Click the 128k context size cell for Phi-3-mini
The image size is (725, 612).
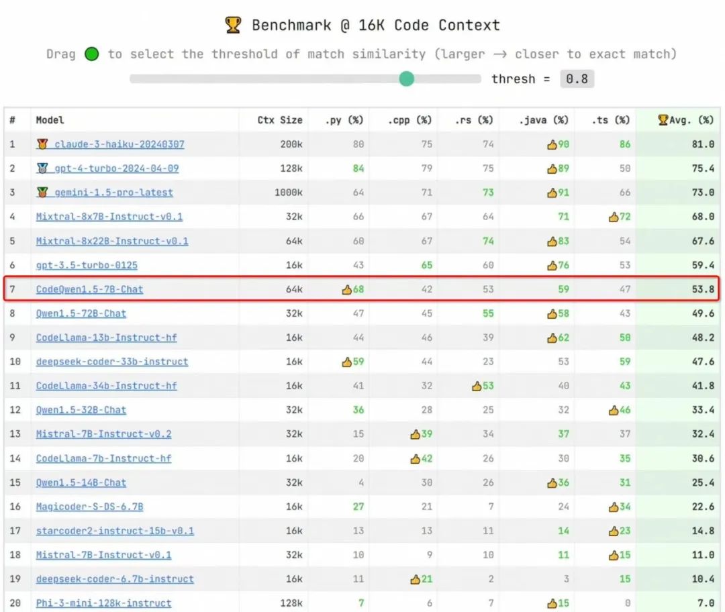click(x=291, y=603)
